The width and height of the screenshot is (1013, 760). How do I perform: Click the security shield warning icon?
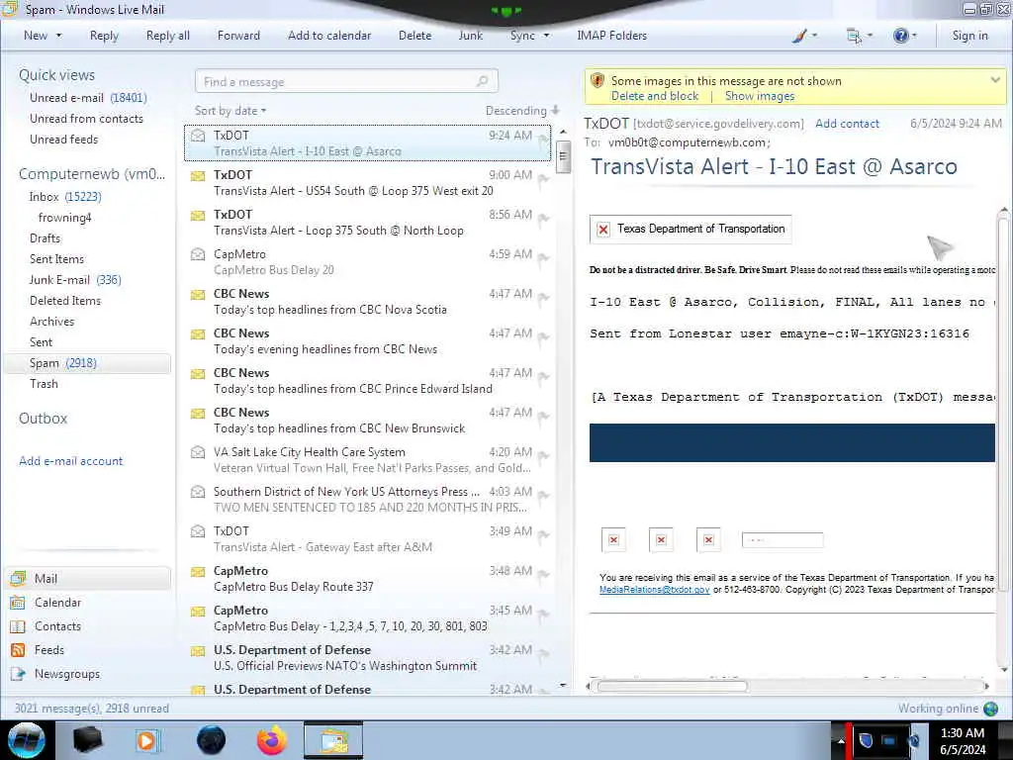tap(597, 81)
